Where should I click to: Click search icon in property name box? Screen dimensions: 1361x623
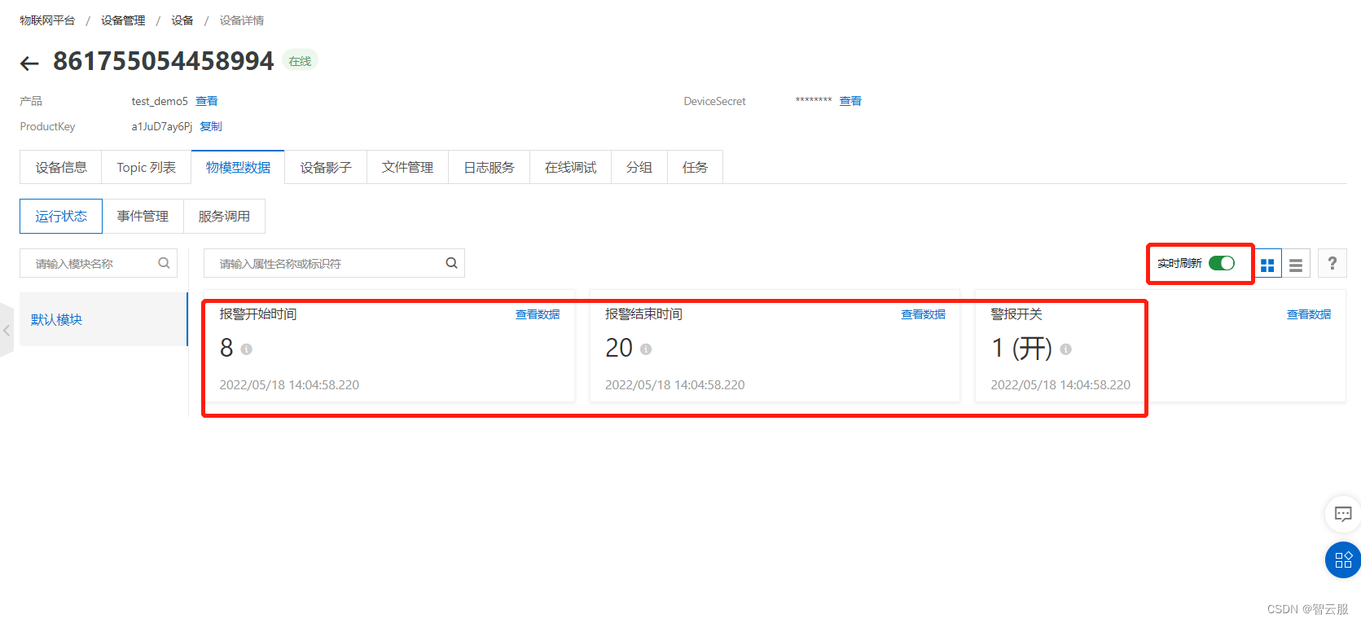[x=451, y=263]
